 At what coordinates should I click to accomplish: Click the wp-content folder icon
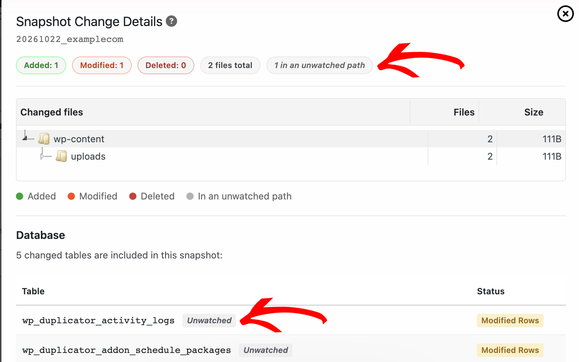(x=44, y=139)
